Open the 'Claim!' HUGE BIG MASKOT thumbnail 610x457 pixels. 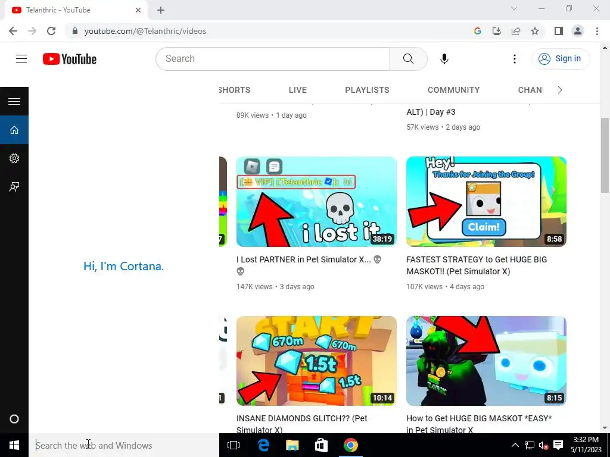[486, 201]
